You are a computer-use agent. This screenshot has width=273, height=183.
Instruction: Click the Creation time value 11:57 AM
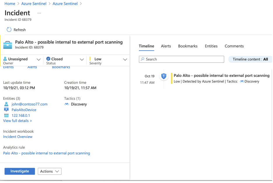[x=80, y=88]
